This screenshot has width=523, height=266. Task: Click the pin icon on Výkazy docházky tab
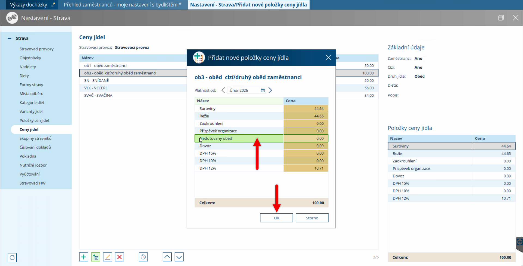(x=53, y=5)
